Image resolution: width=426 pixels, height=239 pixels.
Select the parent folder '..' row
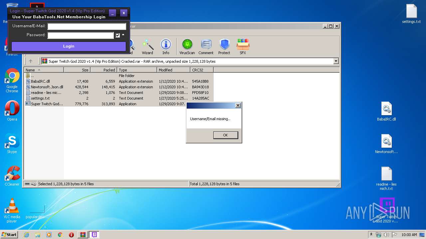click(119, 76)
